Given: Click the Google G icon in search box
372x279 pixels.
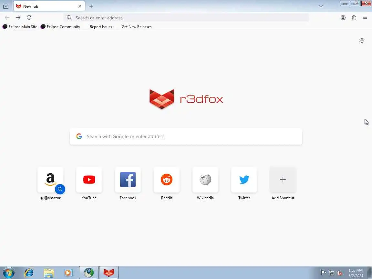Looking at the screenshot, I should click(x=79, y=136).
